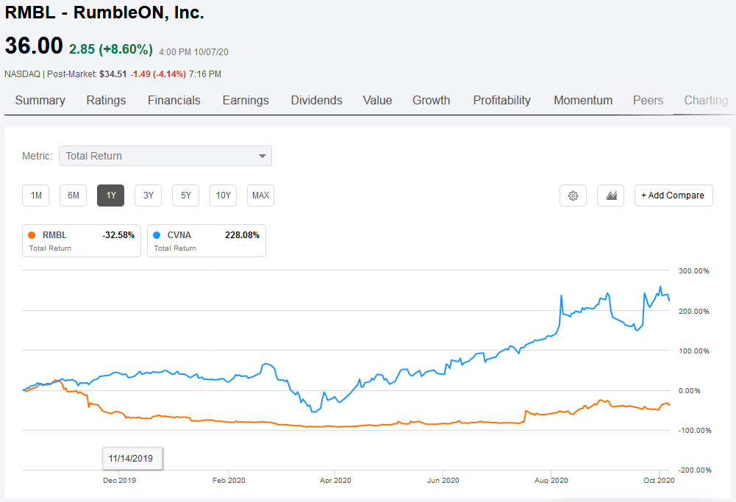Open the Dividends tab
This screenshot has width=736, height=502.
(316, 101)
